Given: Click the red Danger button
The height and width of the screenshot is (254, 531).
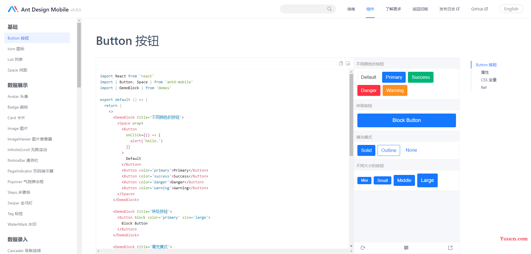Looking at the screenshot, I should [369, 90].
